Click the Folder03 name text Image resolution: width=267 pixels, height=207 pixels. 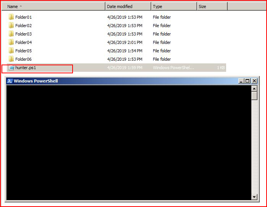pos(24,34)
